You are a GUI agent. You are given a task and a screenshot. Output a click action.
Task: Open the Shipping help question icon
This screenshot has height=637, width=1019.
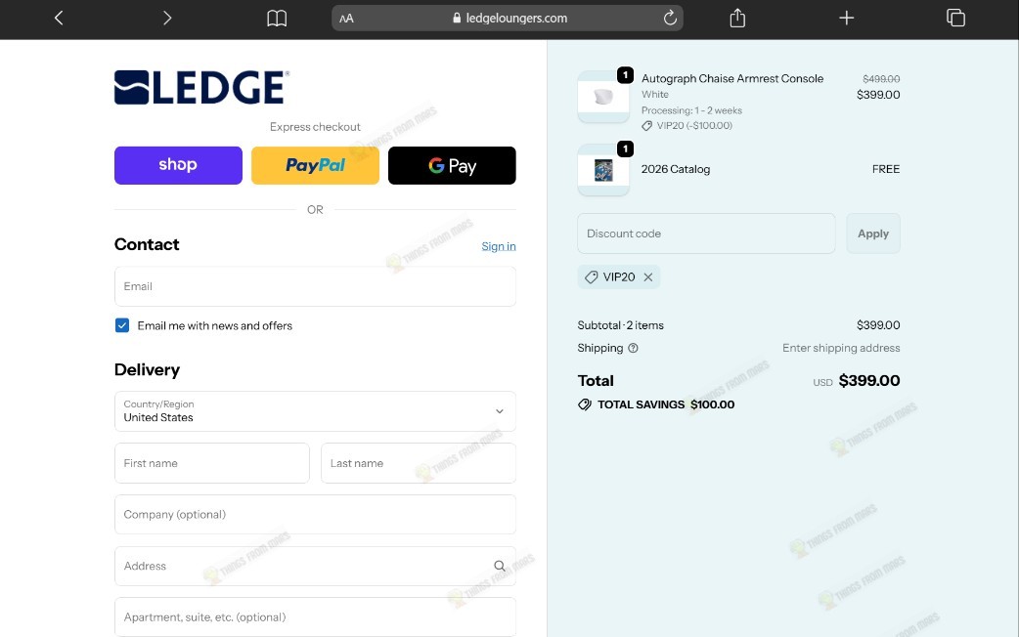coord(633,348)
